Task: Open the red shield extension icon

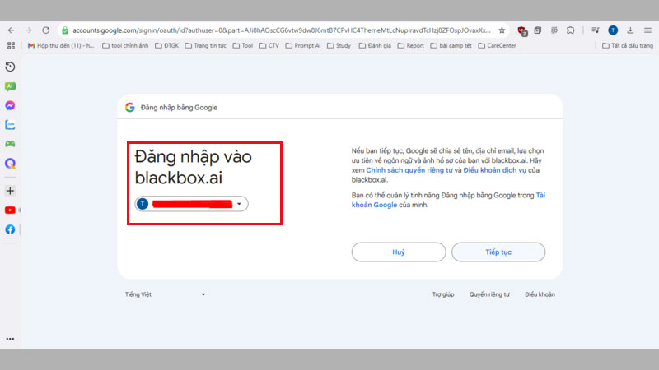Action: (x=522, y=30)
